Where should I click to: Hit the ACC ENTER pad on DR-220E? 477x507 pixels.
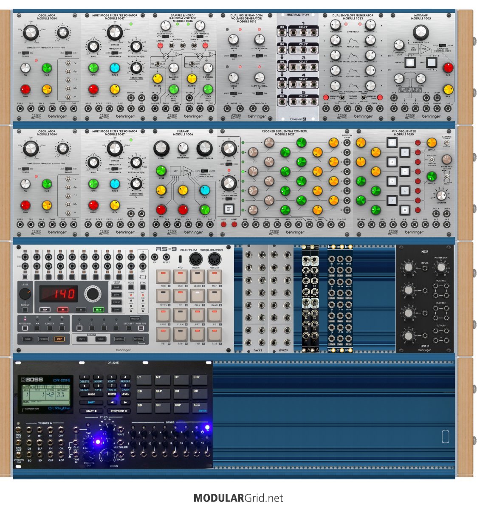(200, 408)
